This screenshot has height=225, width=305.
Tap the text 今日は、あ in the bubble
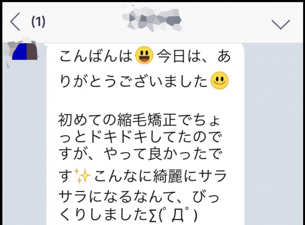click(194, 56)
